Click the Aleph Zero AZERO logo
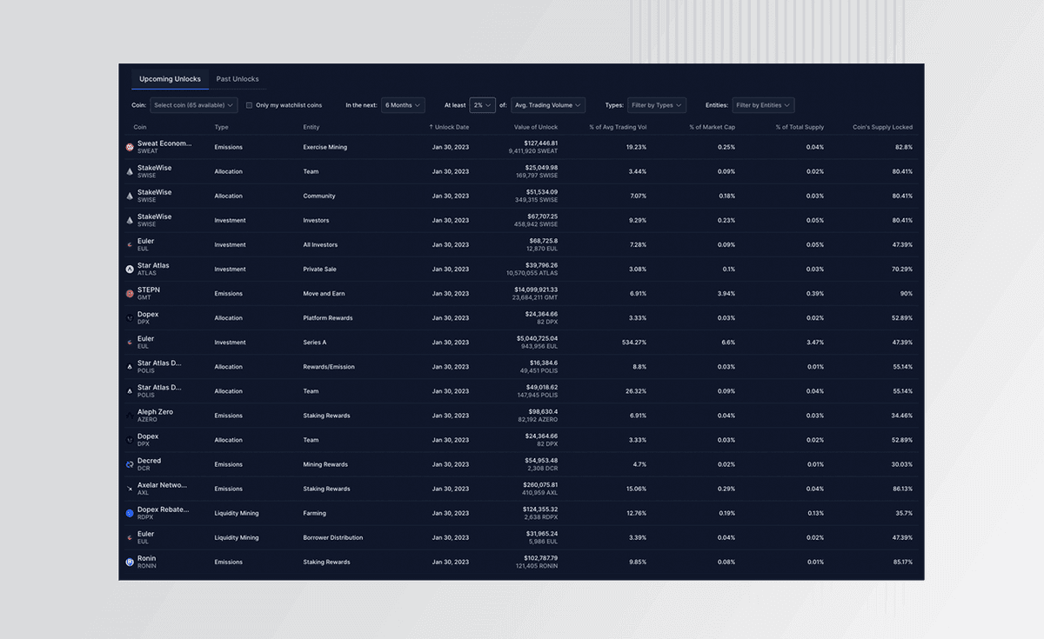 click(130, 415)
